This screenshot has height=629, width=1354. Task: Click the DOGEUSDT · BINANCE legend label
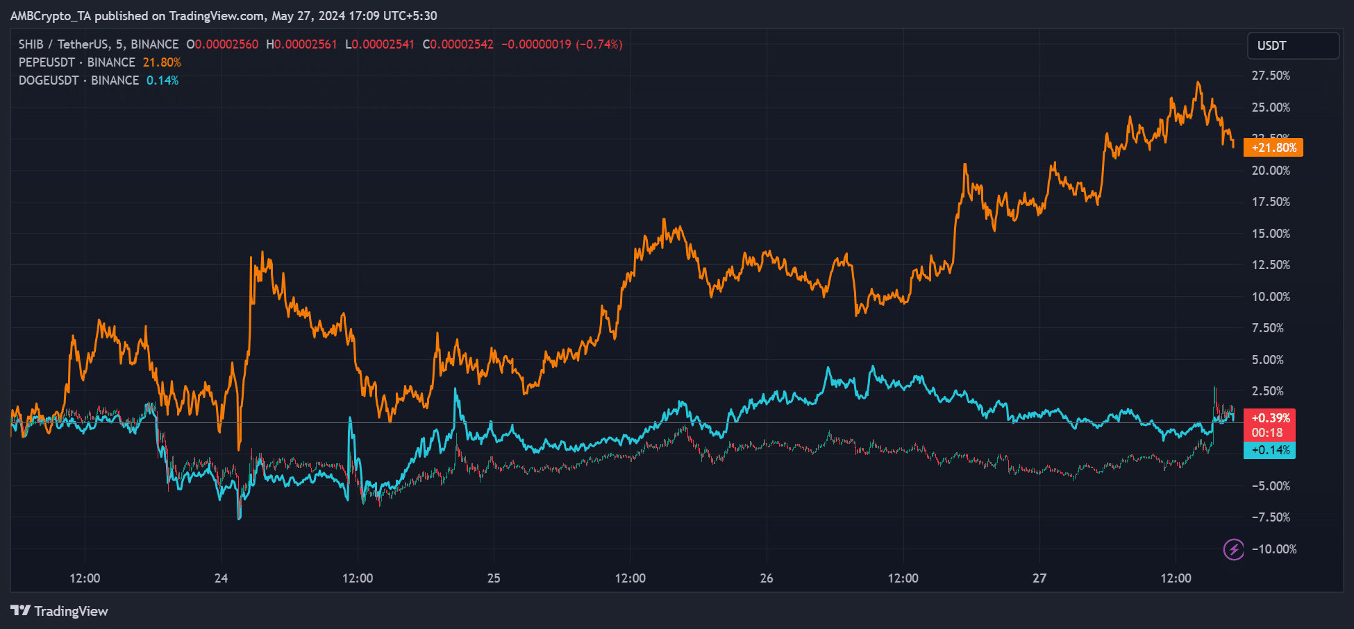[78, 80]
